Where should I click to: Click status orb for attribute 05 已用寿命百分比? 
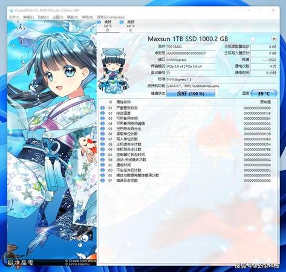click(x=103, y=129)
